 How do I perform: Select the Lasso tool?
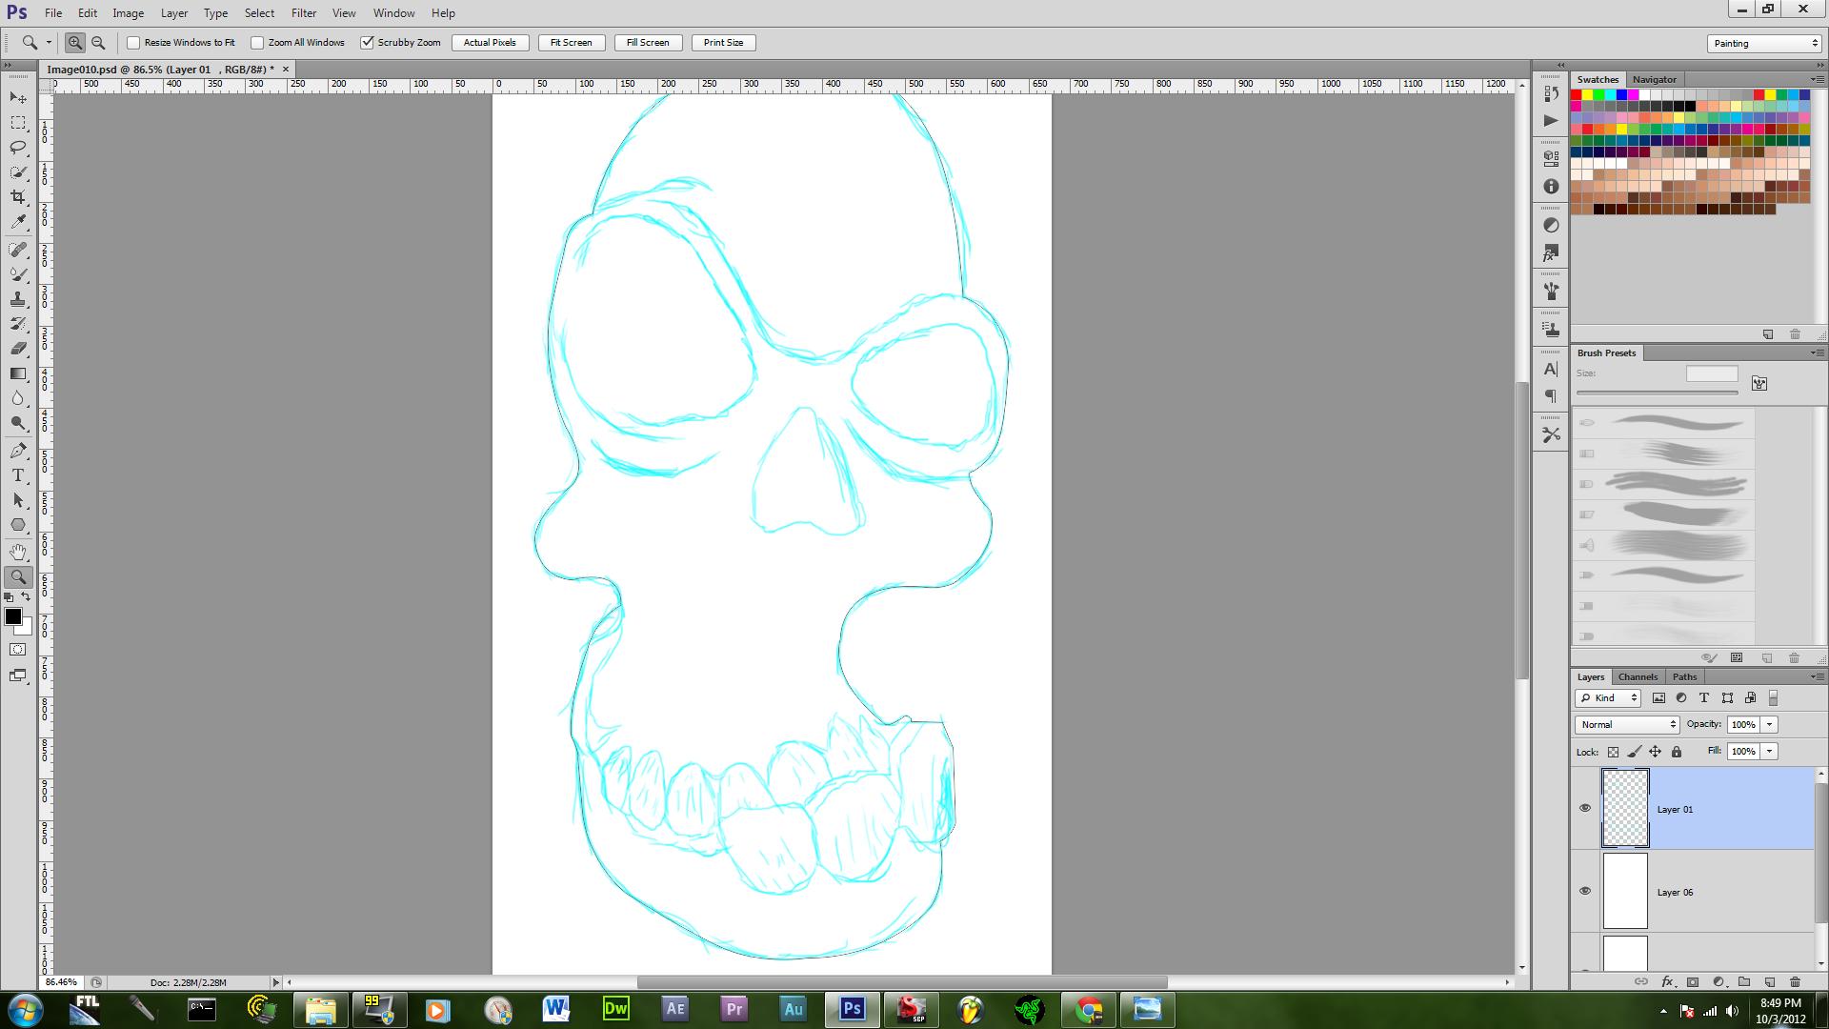pyautogui.click(x=18, y=148)
